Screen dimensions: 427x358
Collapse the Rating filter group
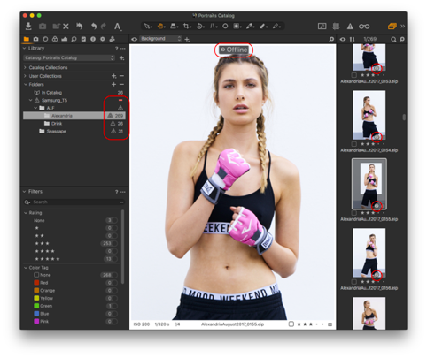point(26,213)
